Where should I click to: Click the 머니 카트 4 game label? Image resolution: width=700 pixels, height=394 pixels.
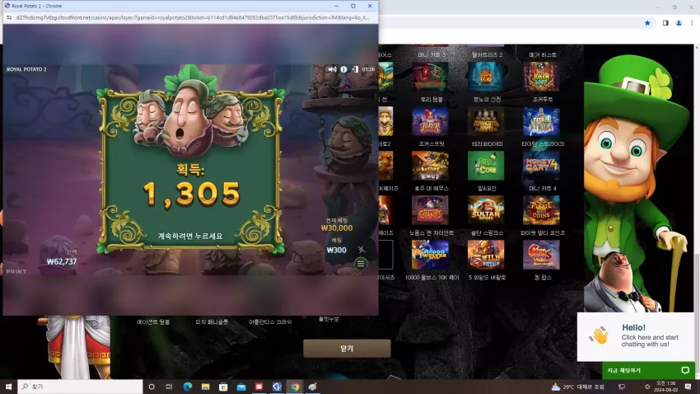pyautogui.click(x=543, y=188)
